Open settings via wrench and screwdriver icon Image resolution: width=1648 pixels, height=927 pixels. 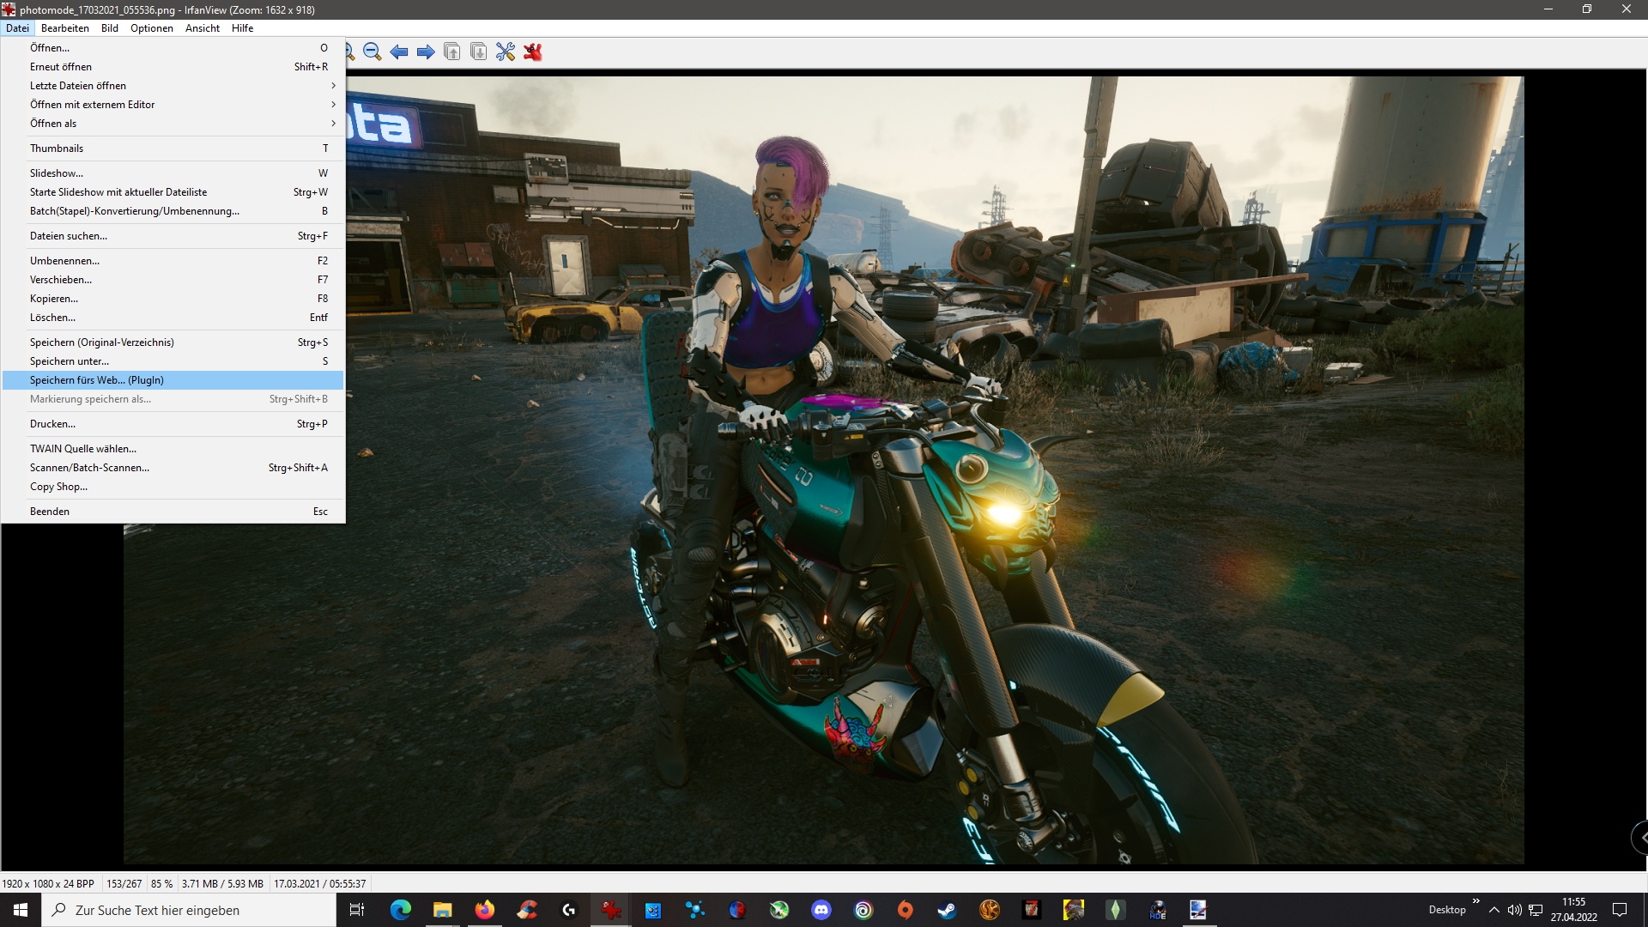506,52
